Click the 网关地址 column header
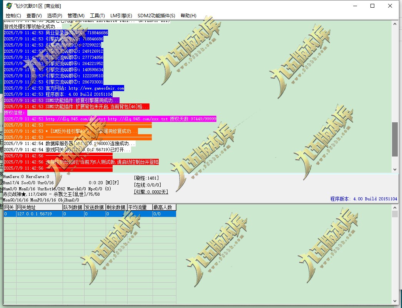 [x=40, y=207]
